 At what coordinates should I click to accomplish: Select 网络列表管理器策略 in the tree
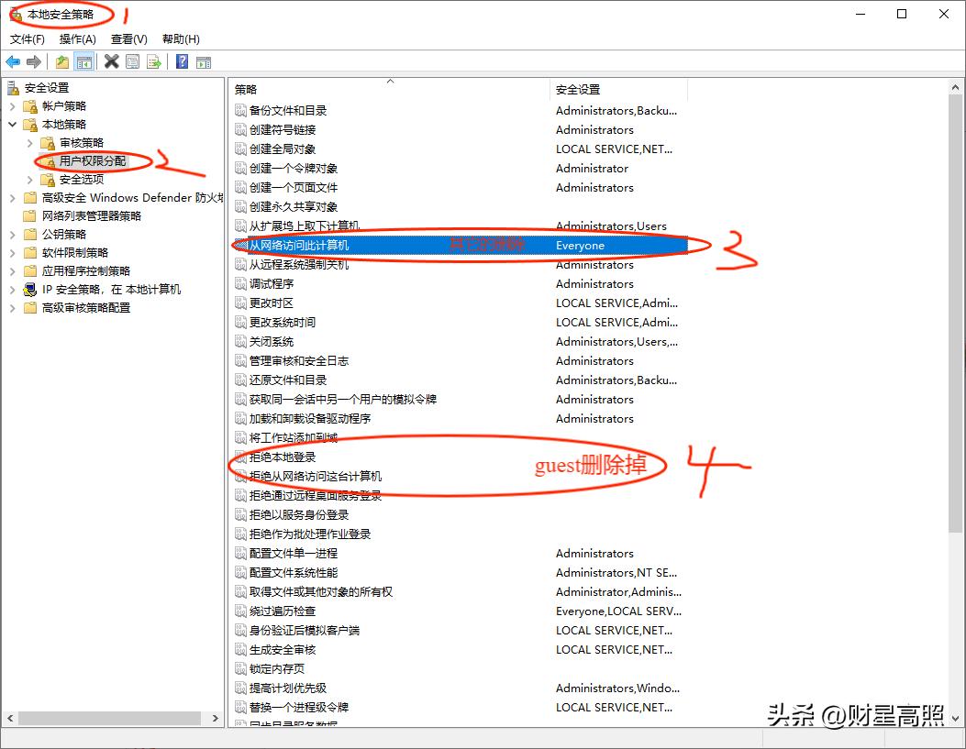[x=92, y=215]
